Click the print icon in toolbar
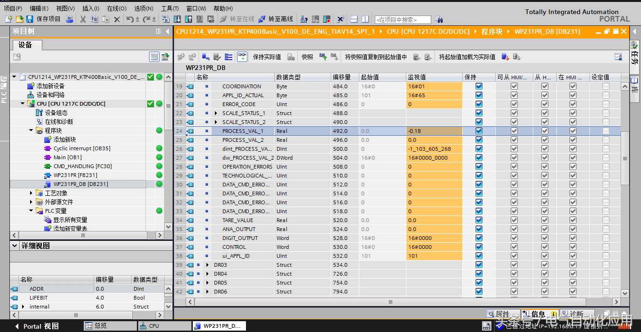This screenshot has height=332, width=641. tap(70, 19)
